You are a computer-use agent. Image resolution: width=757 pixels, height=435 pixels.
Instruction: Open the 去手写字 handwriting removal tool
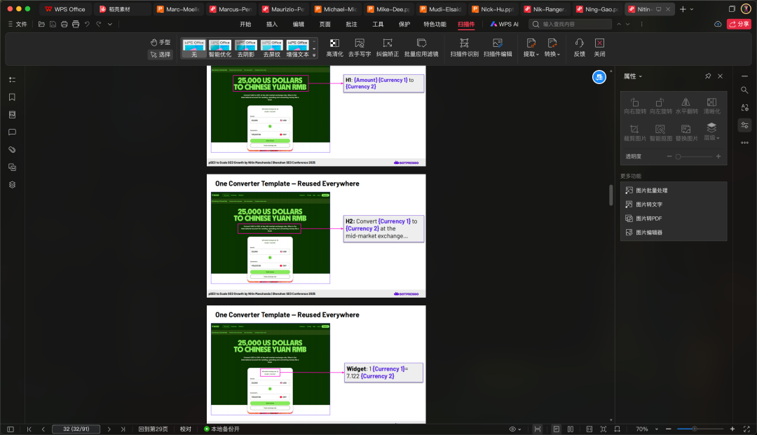click(360, 48)
